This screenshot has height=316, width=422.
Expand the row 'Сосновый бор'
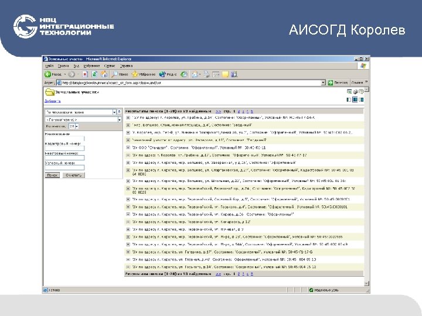tap(128, 200)
